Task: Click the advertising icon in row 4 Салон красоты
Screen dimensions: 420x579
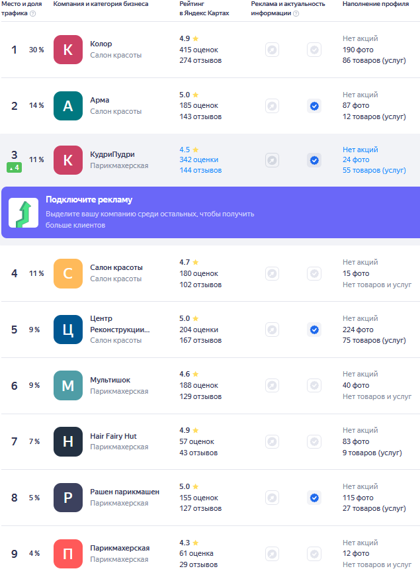Action: (x=272, y=274)
